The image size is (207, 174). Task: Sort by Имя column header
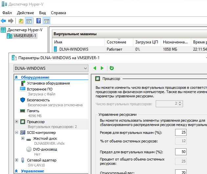coord(79,42)
